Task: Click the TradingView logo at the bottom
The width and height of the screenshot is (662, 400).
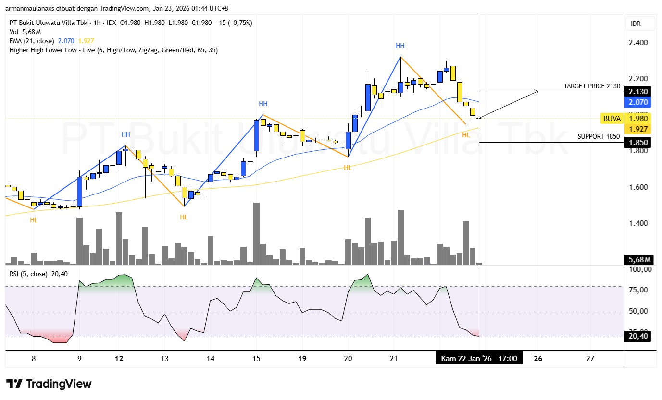Action: pyautogui.click(x=49, y=384)
